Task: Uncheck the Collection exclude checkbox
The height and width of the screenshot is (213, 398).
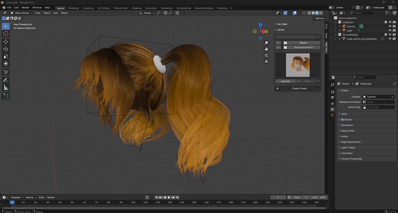Action: 386,22
